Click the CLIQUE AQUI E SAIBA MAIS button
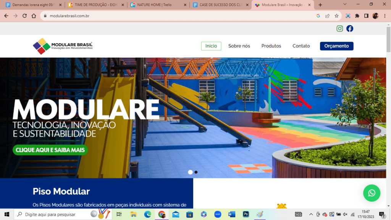The height and width of the screenshot is (220, 391). pyautogui.click(x=50, y=150)
